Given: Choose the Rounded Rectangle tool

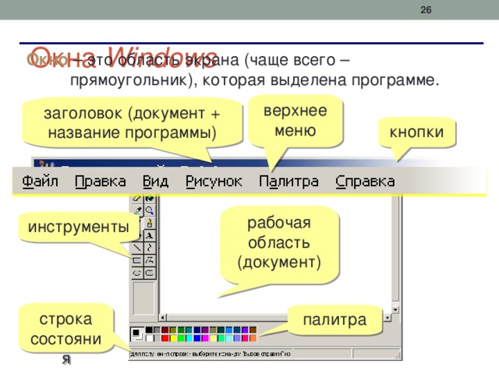Looking at the screenshot, I should [150, 273].
